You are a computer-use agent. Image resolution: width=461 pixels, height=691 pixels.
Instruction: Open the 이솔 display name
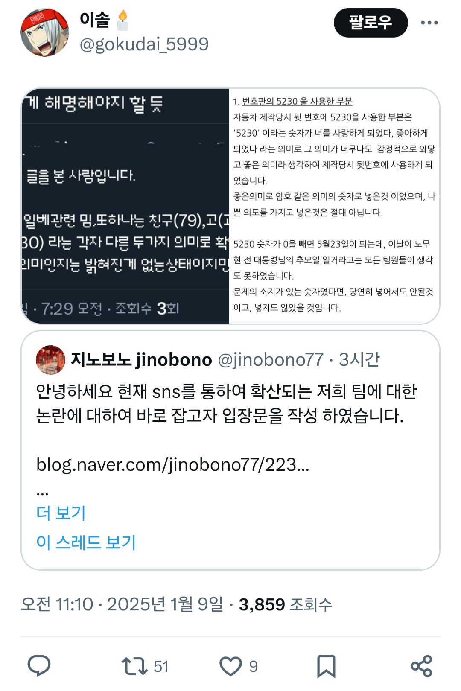tap(95, 20)
